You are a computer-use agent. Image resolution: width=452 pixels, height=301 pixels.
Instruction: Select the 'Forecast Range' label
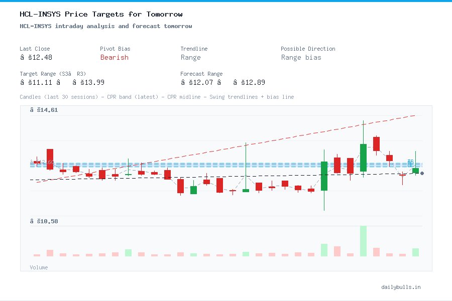(201, 74)
